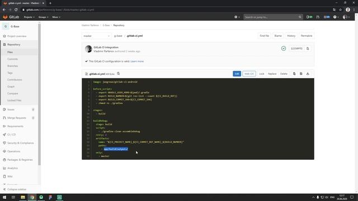Click the Find file button
This screenshot has height=201, width=358.
[x=264, y=36]
